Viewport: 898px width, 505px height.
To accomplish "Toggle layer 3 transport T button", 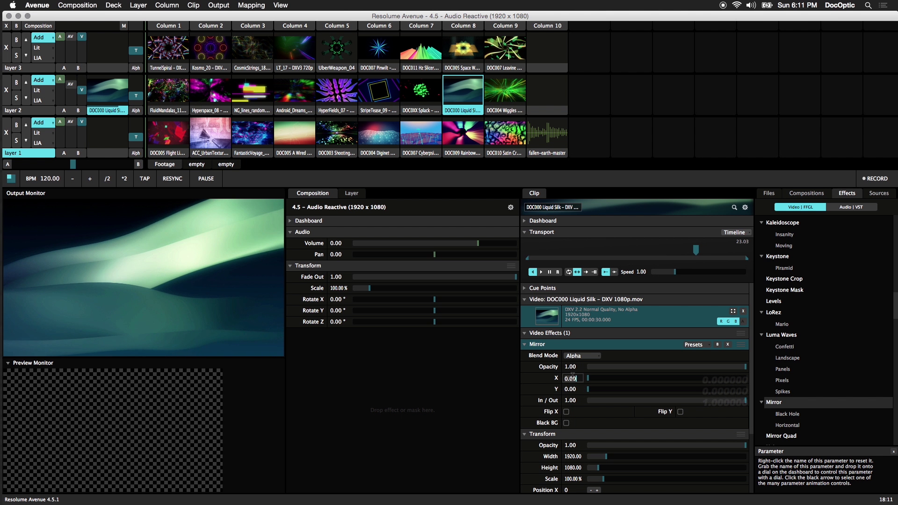I will (x=136, y=50).
